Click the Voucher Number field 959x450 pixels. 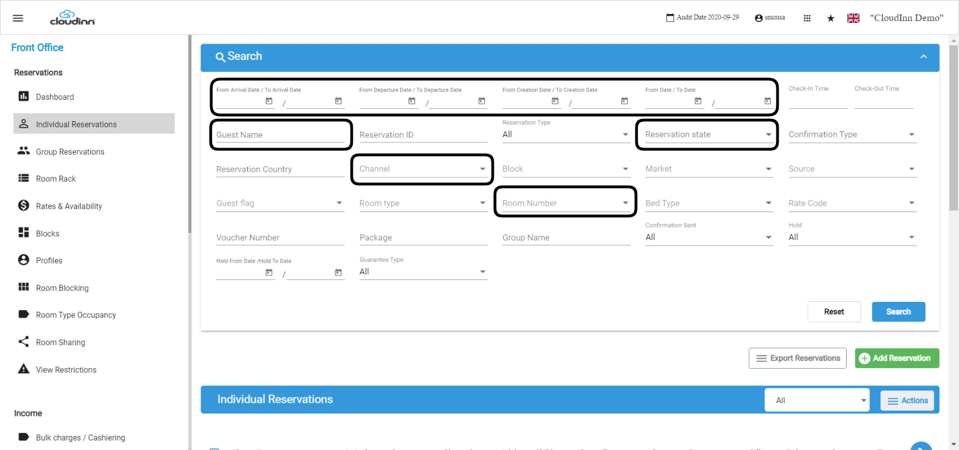[x=280, y=237]
